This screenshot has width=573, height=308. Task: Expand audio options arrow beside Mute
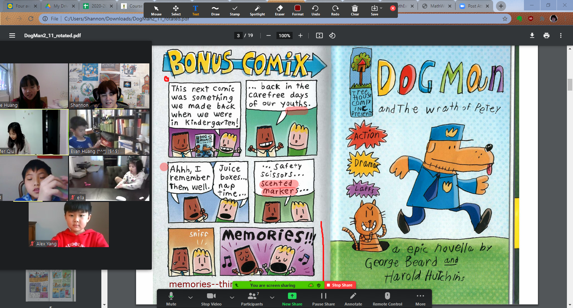tap(191, 297)
